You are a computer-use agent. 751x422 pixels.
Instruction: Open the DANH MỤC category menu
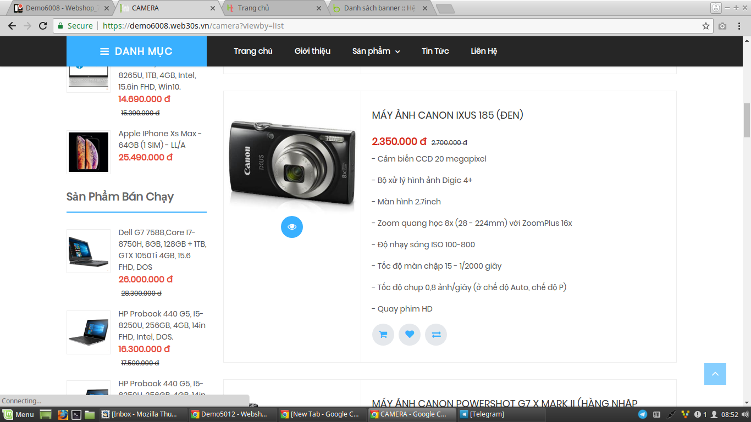tap(136, 51)
